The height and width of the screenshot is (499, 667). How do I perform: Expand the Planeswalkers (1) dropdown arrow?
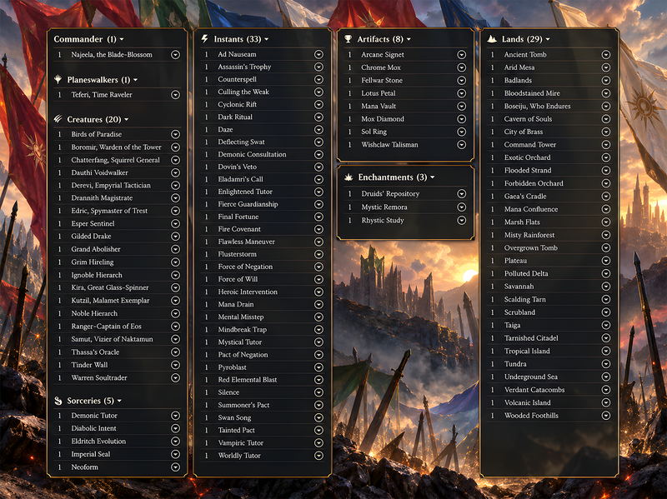click(x=136, y=80)
